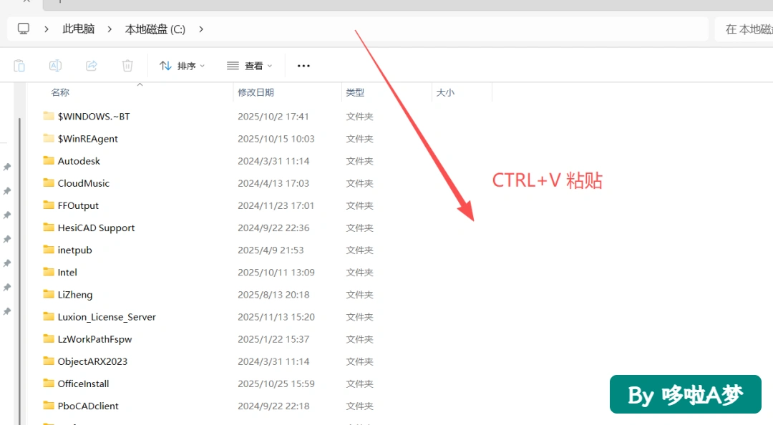Select the FFOutput folder icon
Image resolution: width=773 pixels, height=425 pixels.
49,205
